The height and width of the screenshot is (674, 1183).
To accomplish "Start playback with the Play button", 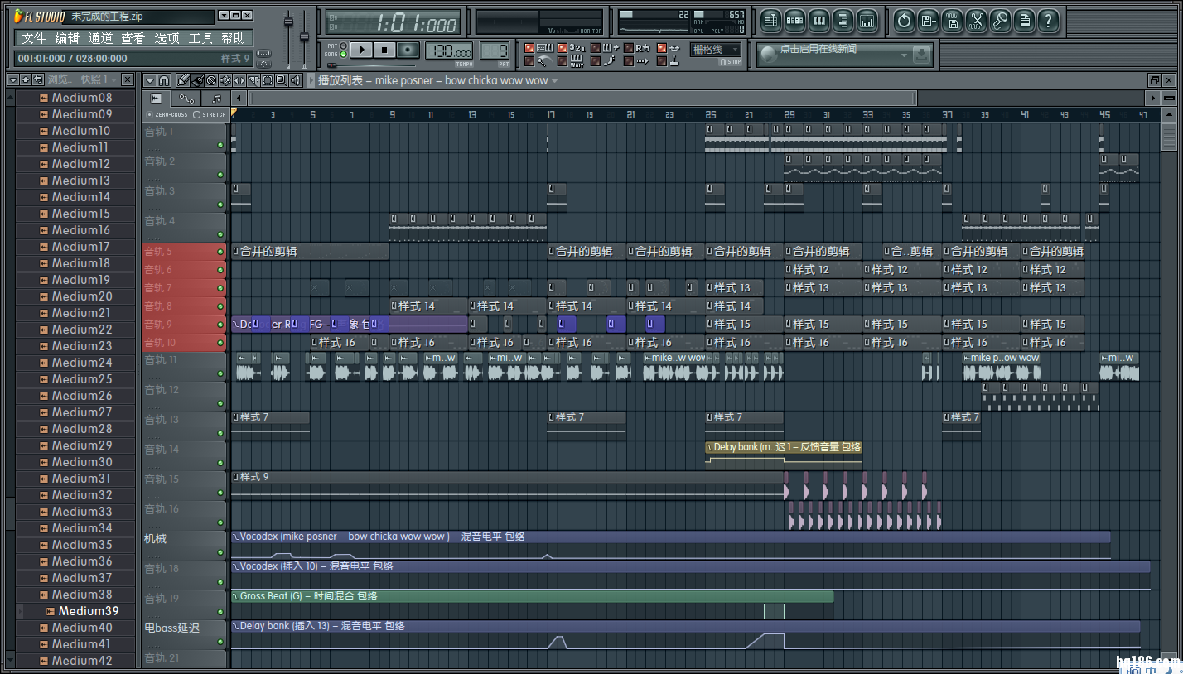I will [x=361, y=50].
